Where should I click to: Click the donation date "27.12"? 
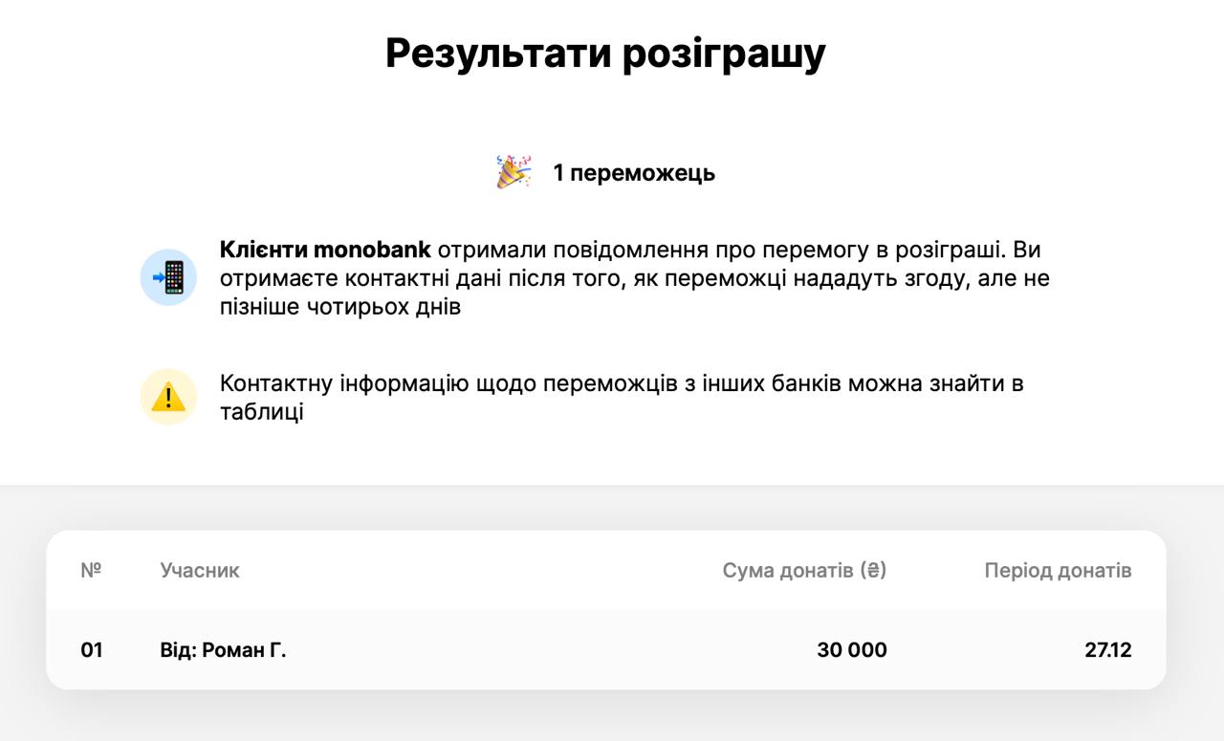click(x=1107, y=650)
